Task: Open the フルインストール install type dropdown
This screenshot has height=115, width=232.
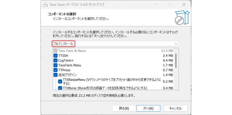Action: pyautogui.click(x=115, y=44)
